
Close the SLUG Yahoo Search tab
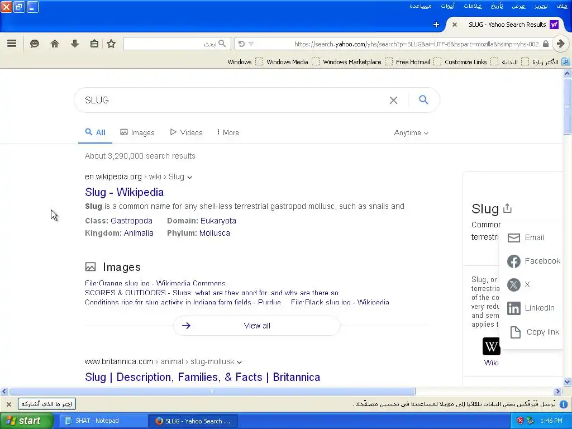[455, 25]
